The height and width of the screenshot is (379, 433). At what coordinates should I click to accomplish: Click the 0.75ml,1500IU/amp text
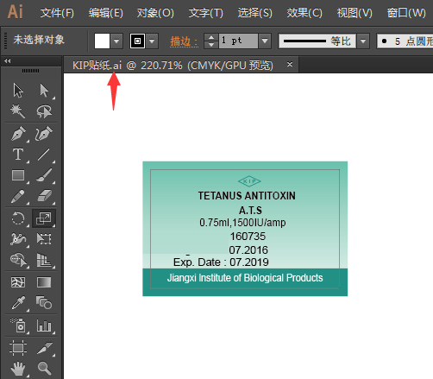coord(242,223)
